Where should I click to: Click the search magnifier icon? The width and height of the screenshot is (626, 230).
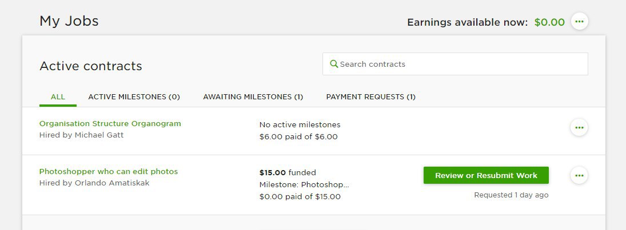coord(334,64)
